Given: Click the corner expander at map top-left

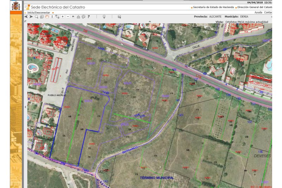Looking at the screenshot, I should pos(25,22).
